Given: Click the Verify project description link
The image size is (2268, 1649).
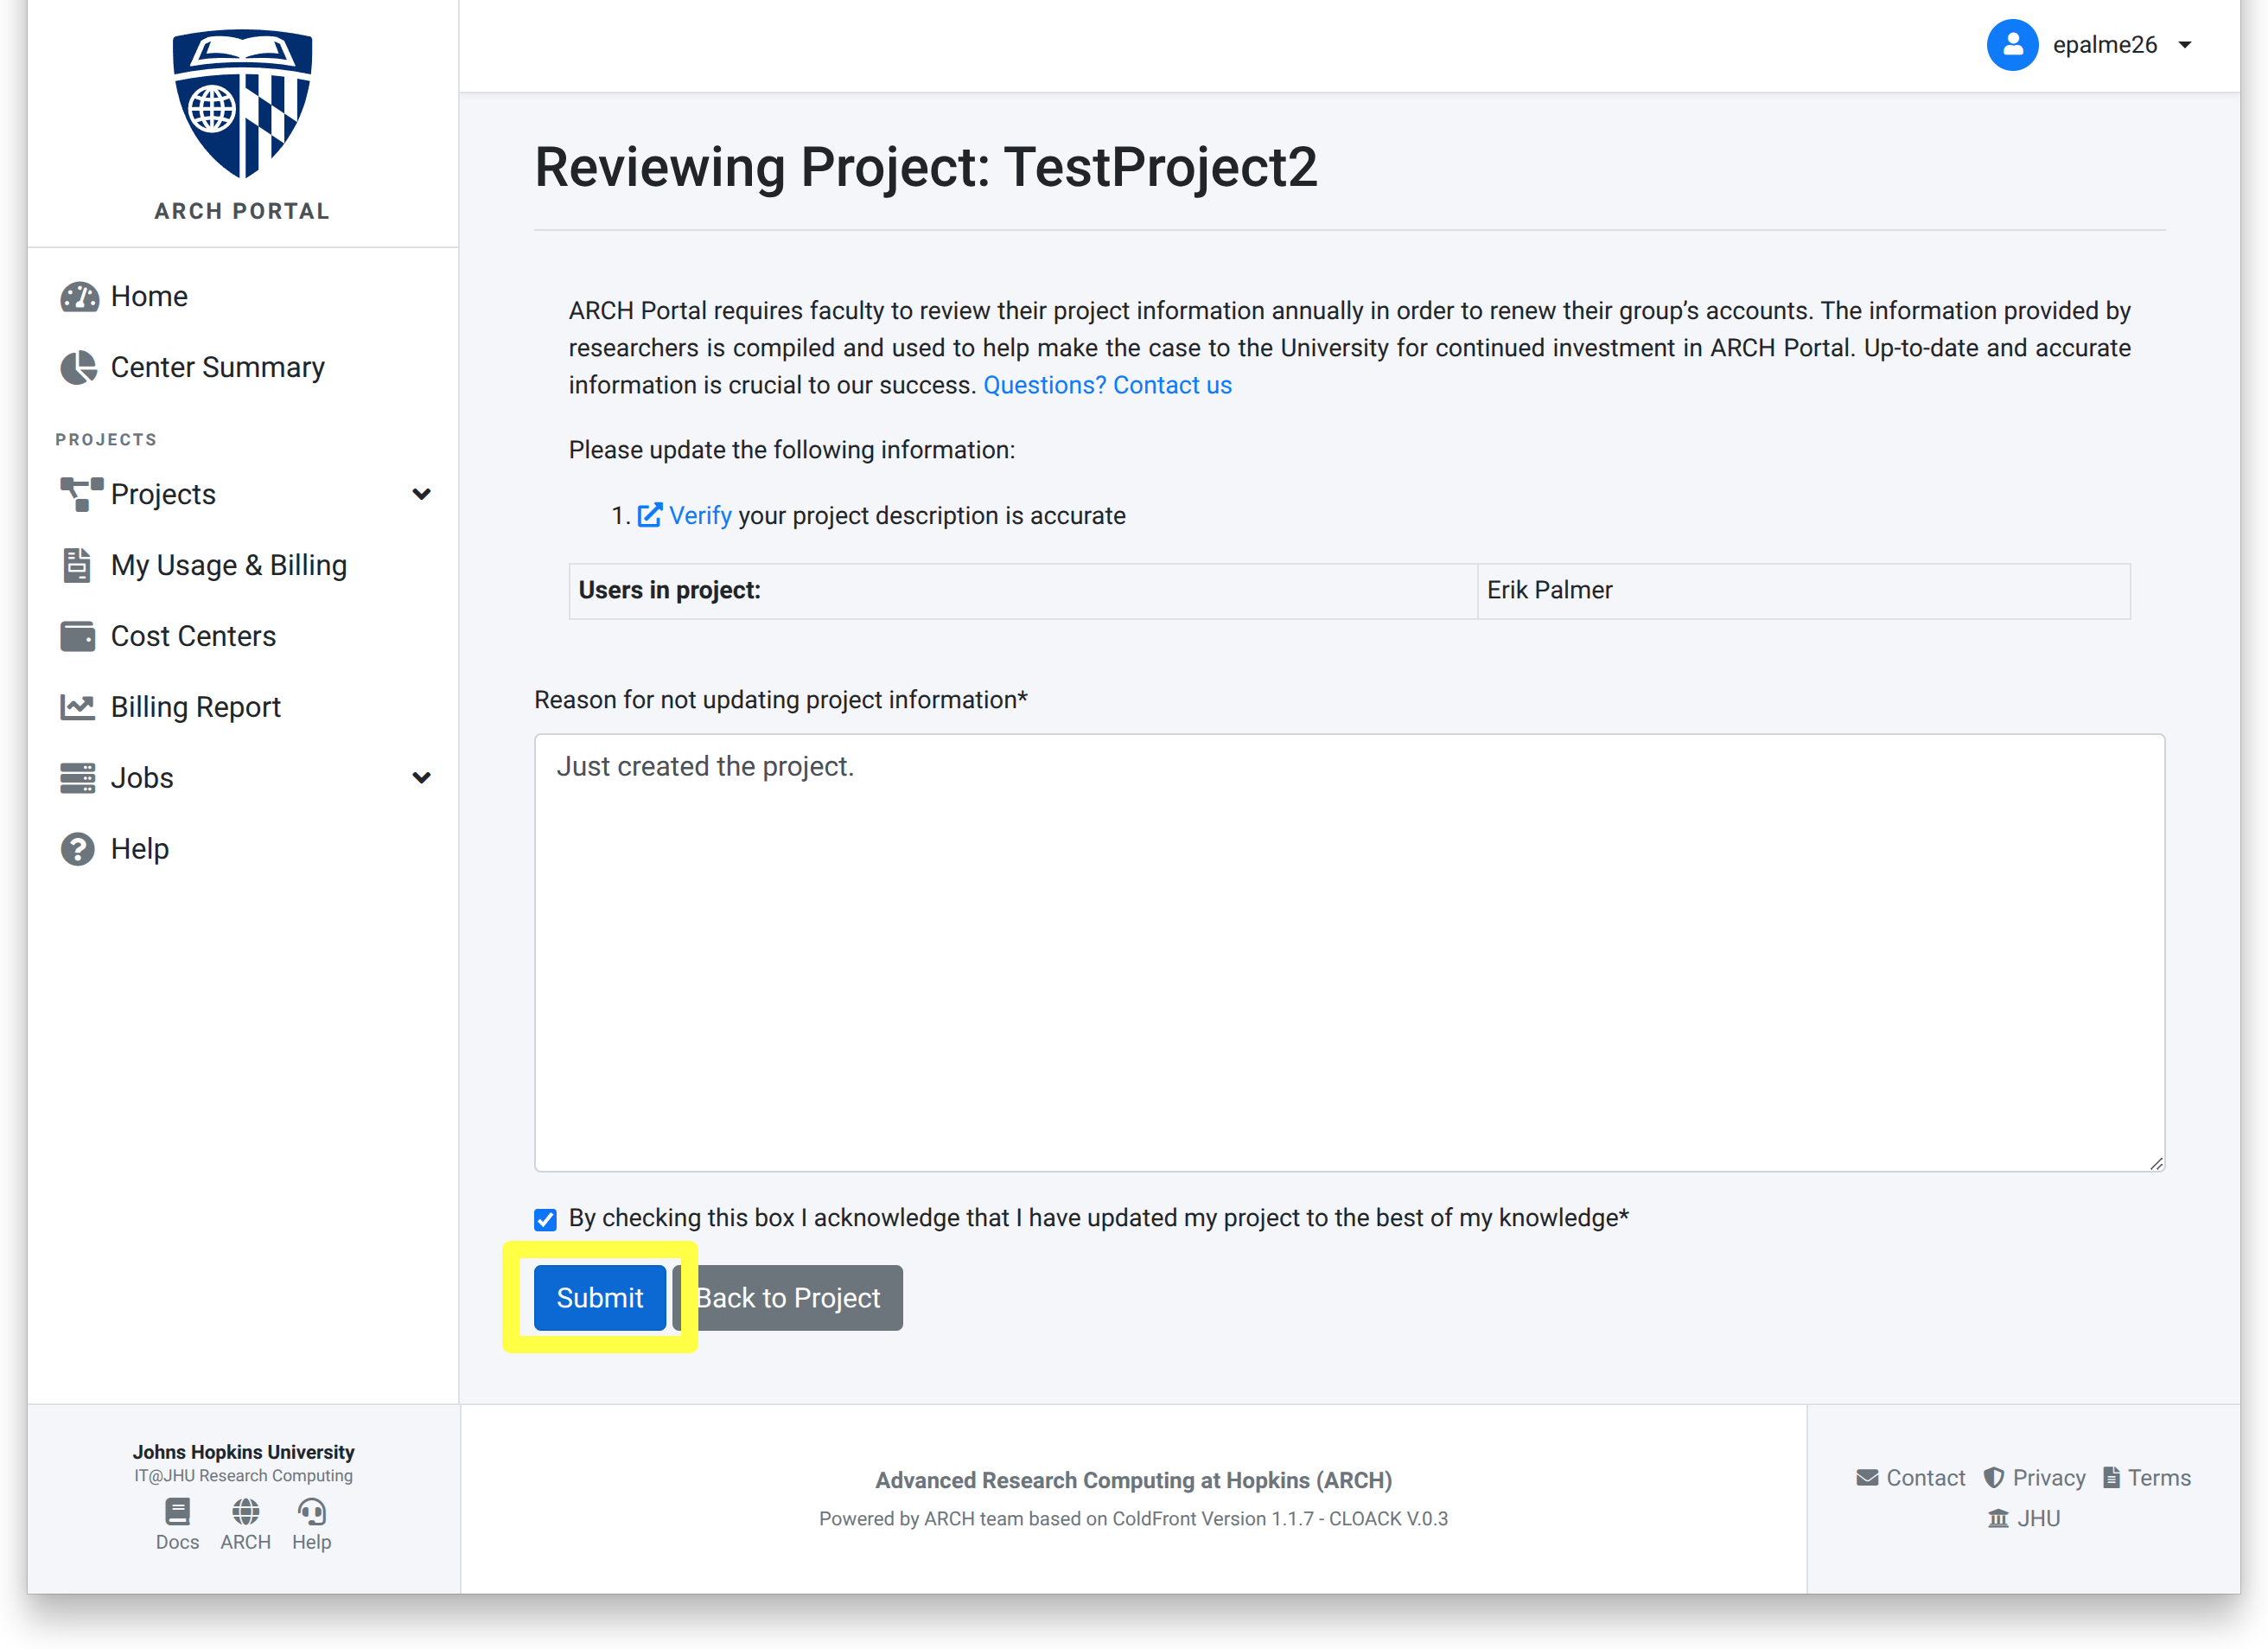Looking at the screenshot, I should coord(700,515).
